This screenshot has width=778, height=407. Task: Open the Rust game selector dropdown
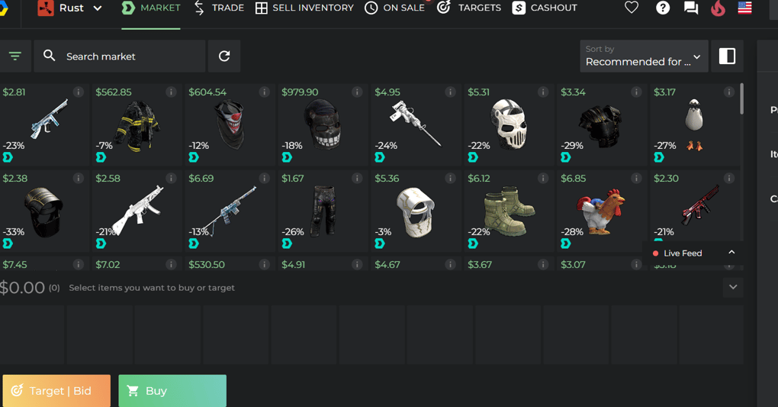70,8
